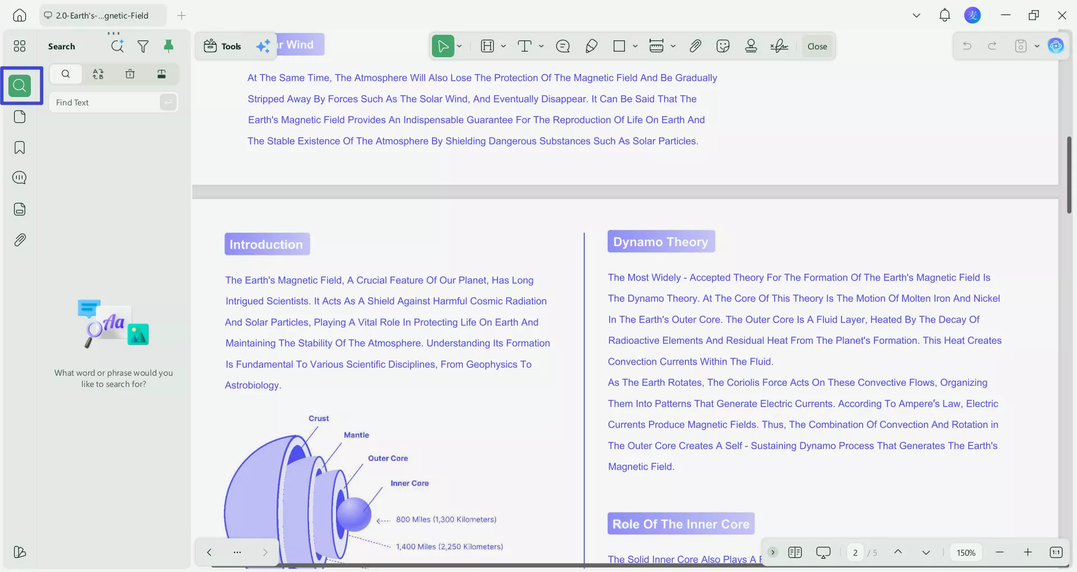Open the Stamp tool
Screen dimensions: 1077x572
pyautogui.click(x=751, y=47)
